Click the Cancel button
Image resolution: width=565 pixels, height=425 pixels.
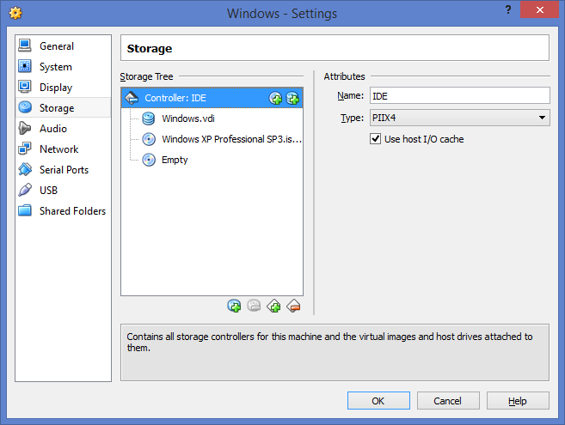point(448,400)
